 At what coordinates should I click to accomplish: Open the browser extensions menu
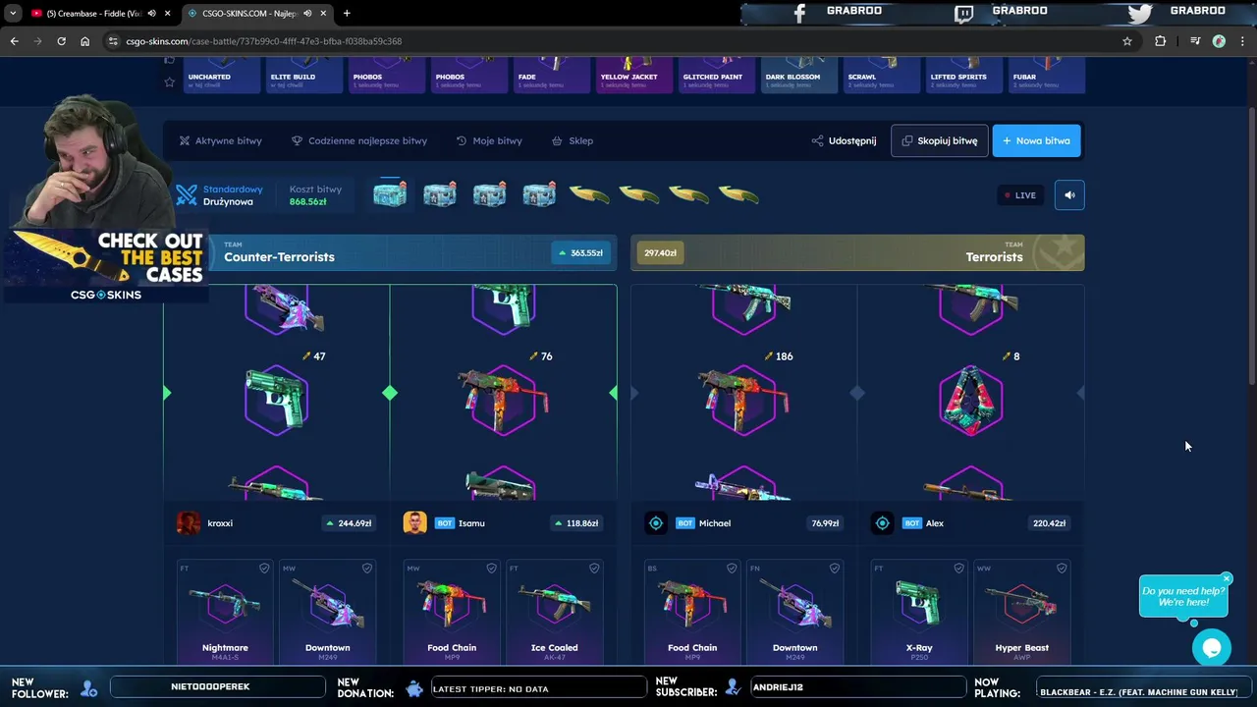click(1160, 41)
